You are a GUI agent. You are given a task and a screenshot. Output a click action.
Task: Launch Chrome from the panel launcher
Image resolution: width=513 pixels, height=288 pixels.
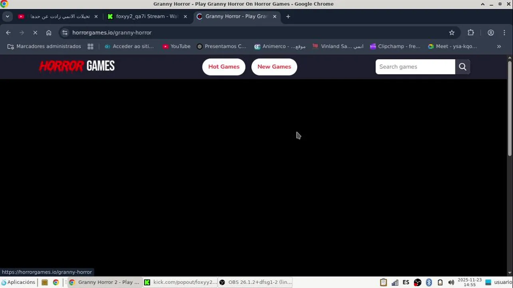pos(56,282)
